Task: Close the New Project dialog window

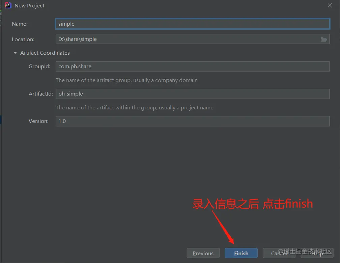Action: [x=330, y=5]
